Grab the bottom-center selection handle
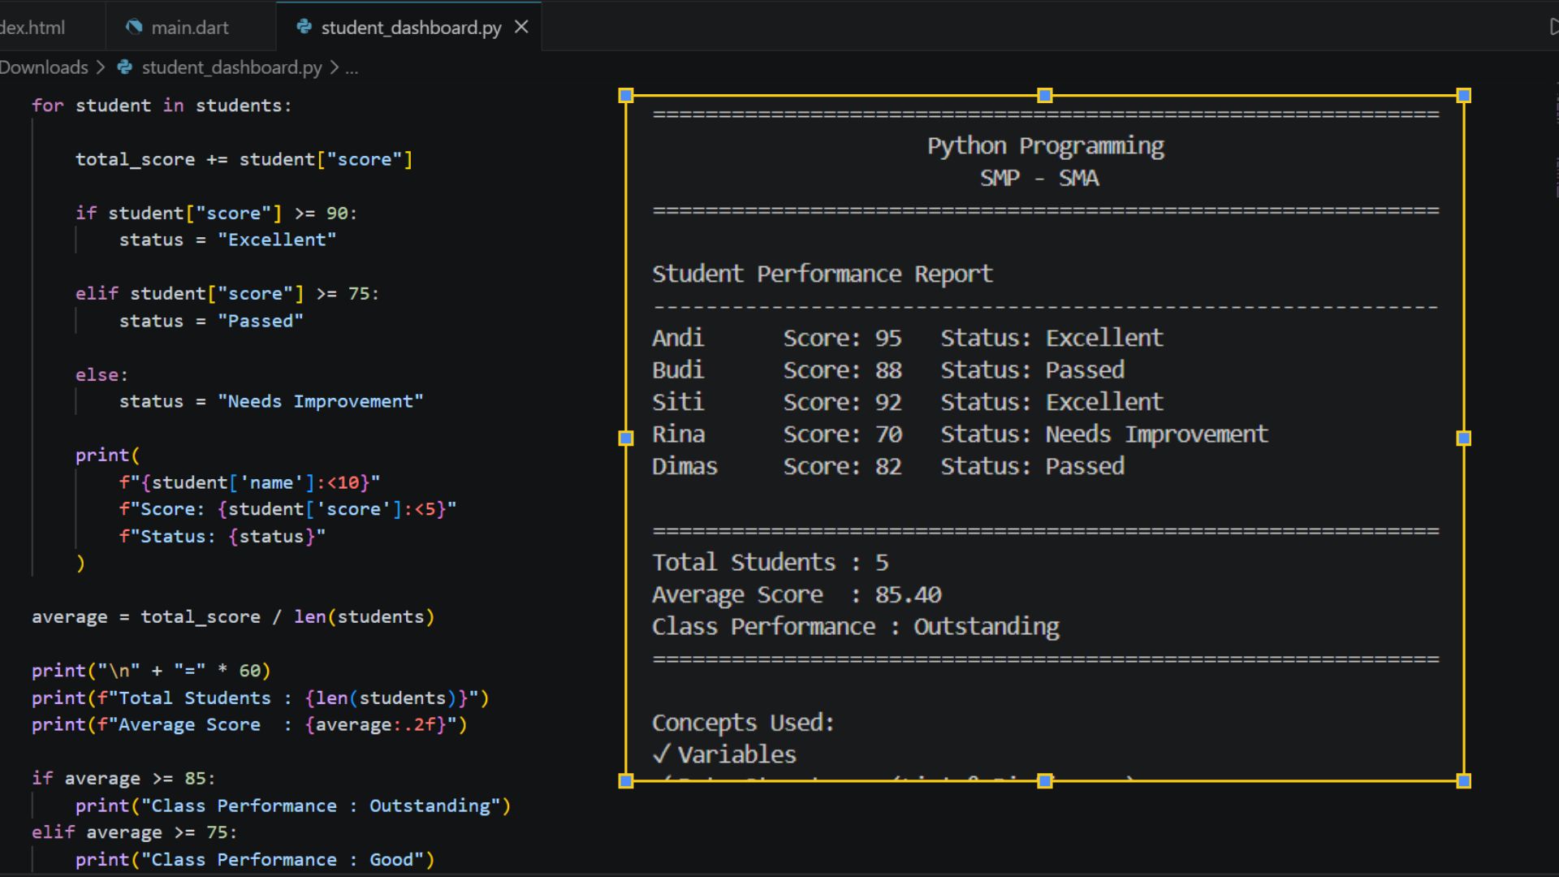Screen dimensions: 1559x877 [1045, 781]
